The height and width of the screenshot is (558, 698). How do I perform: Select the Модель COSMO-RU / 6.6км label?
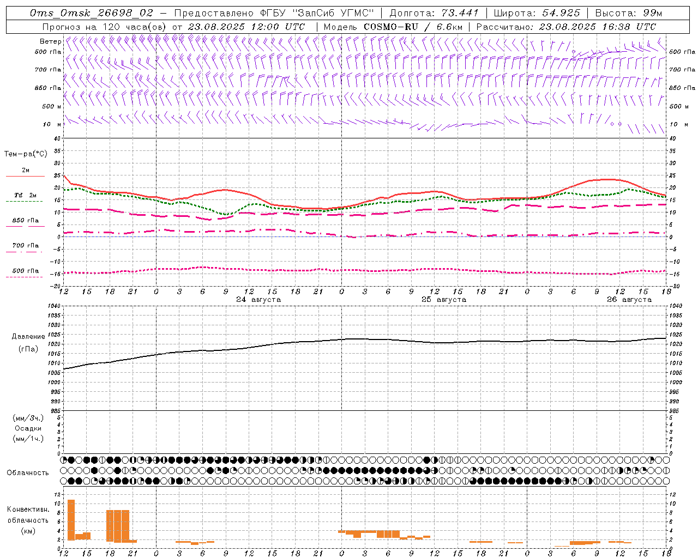pyautogui.click(x=393, y=27)
